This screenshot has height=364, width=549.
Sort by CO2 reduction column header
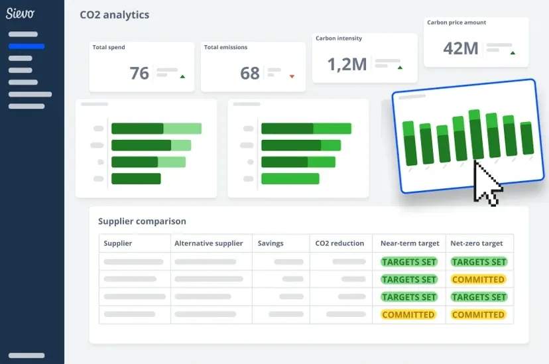(x=339, y=243)
